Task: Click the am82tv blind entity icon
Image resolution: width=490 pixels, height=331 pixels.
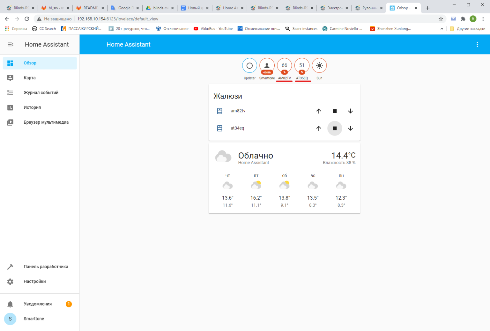Action: coord(220,111)
